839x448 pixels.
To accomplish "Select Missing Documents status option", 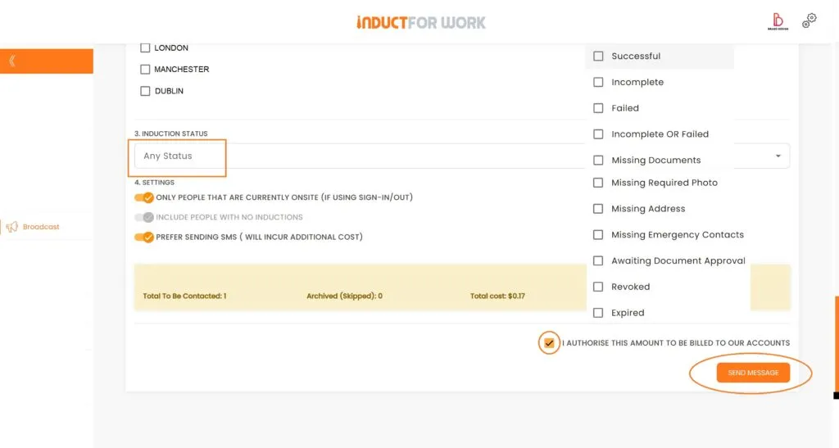I will click(x=598, y=161).
